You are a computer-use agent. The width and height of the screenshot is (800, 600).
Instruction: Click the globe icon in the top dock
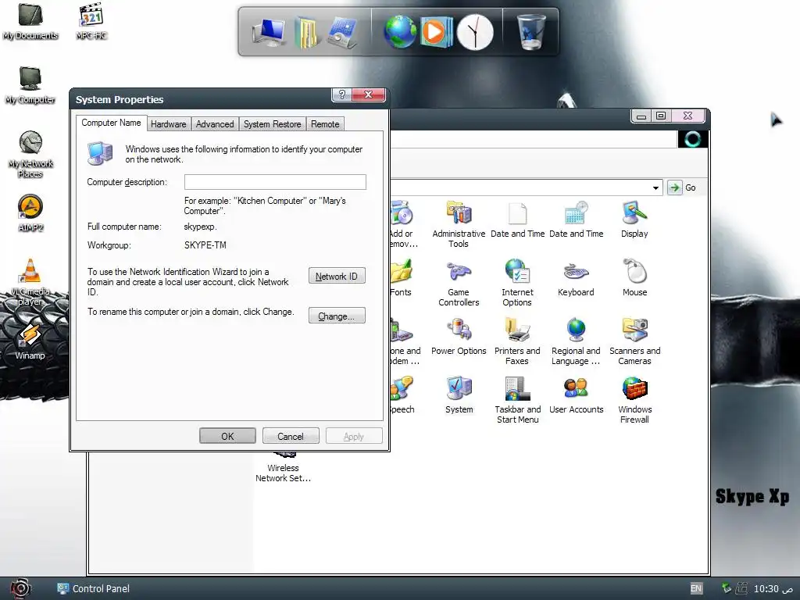(x=400, y=31)
